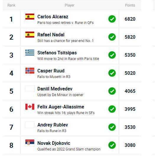Click green qualified checkmark for Novak Djokovic
The width and height of the screenshot is (155, 159).
pos(112,145)
